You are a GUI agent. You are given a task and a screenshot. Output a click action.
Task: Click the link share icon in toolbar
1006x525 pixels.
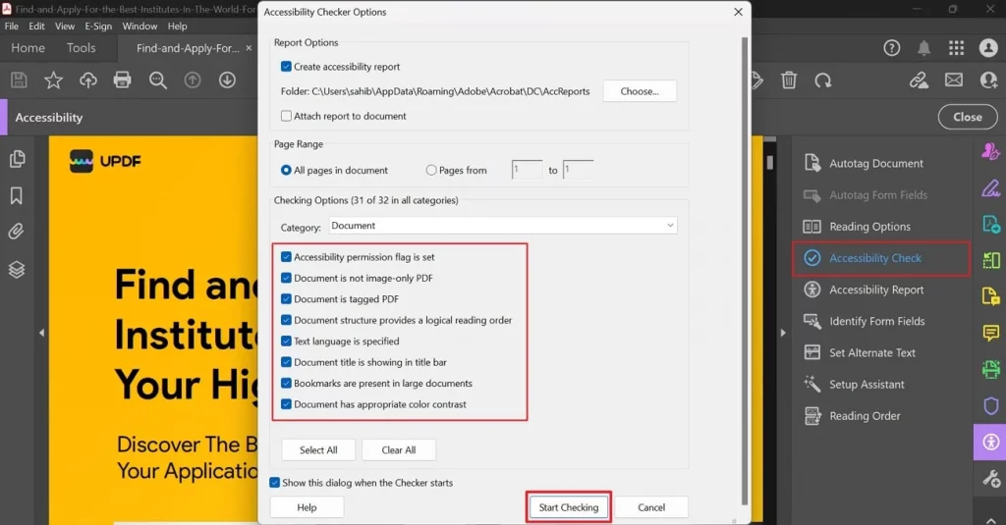click(x=919, y=80)
